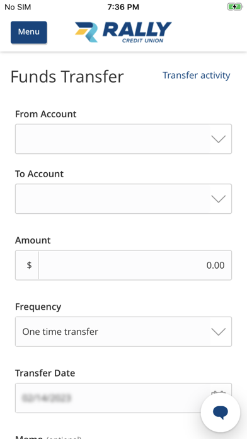Tap the Rally Credit Union logo

(x=123, y=32)
